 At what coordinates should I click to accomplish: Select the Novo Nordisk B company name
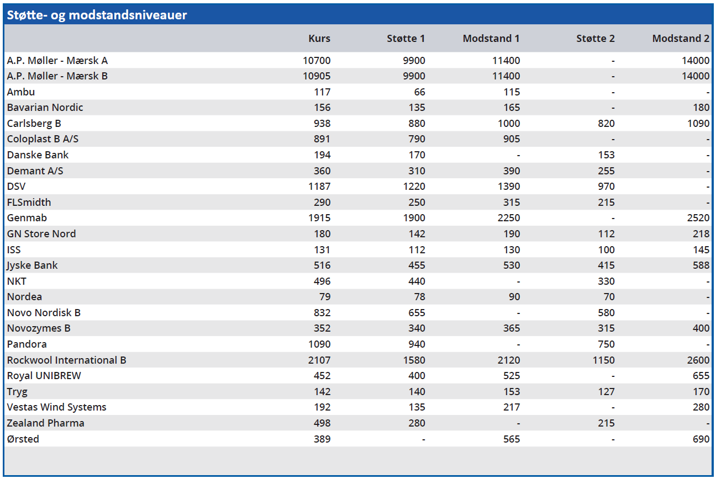pyautogui.click(x=44, y=313)
